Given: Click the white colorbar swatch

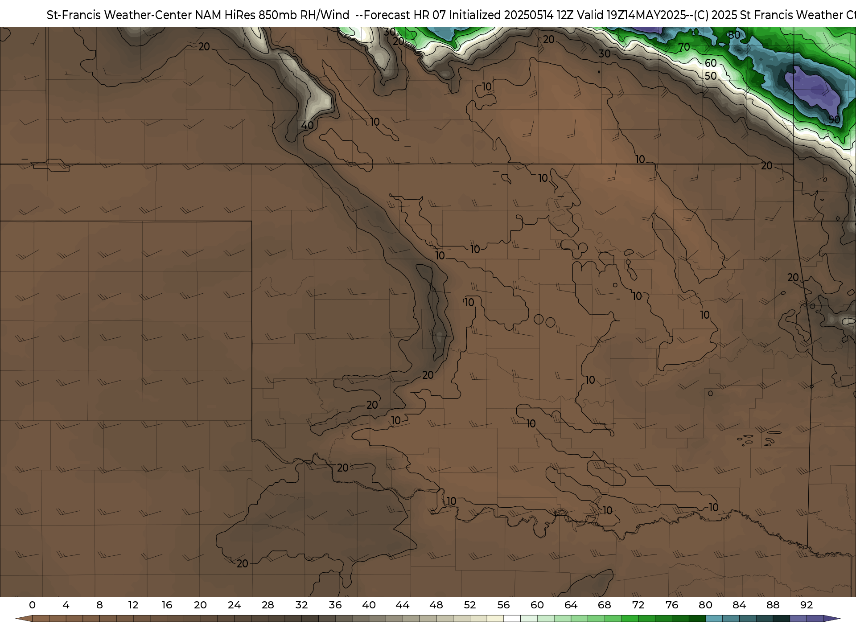Looking at the screenshot, I should pyautogui.click(x=512, y=619).
